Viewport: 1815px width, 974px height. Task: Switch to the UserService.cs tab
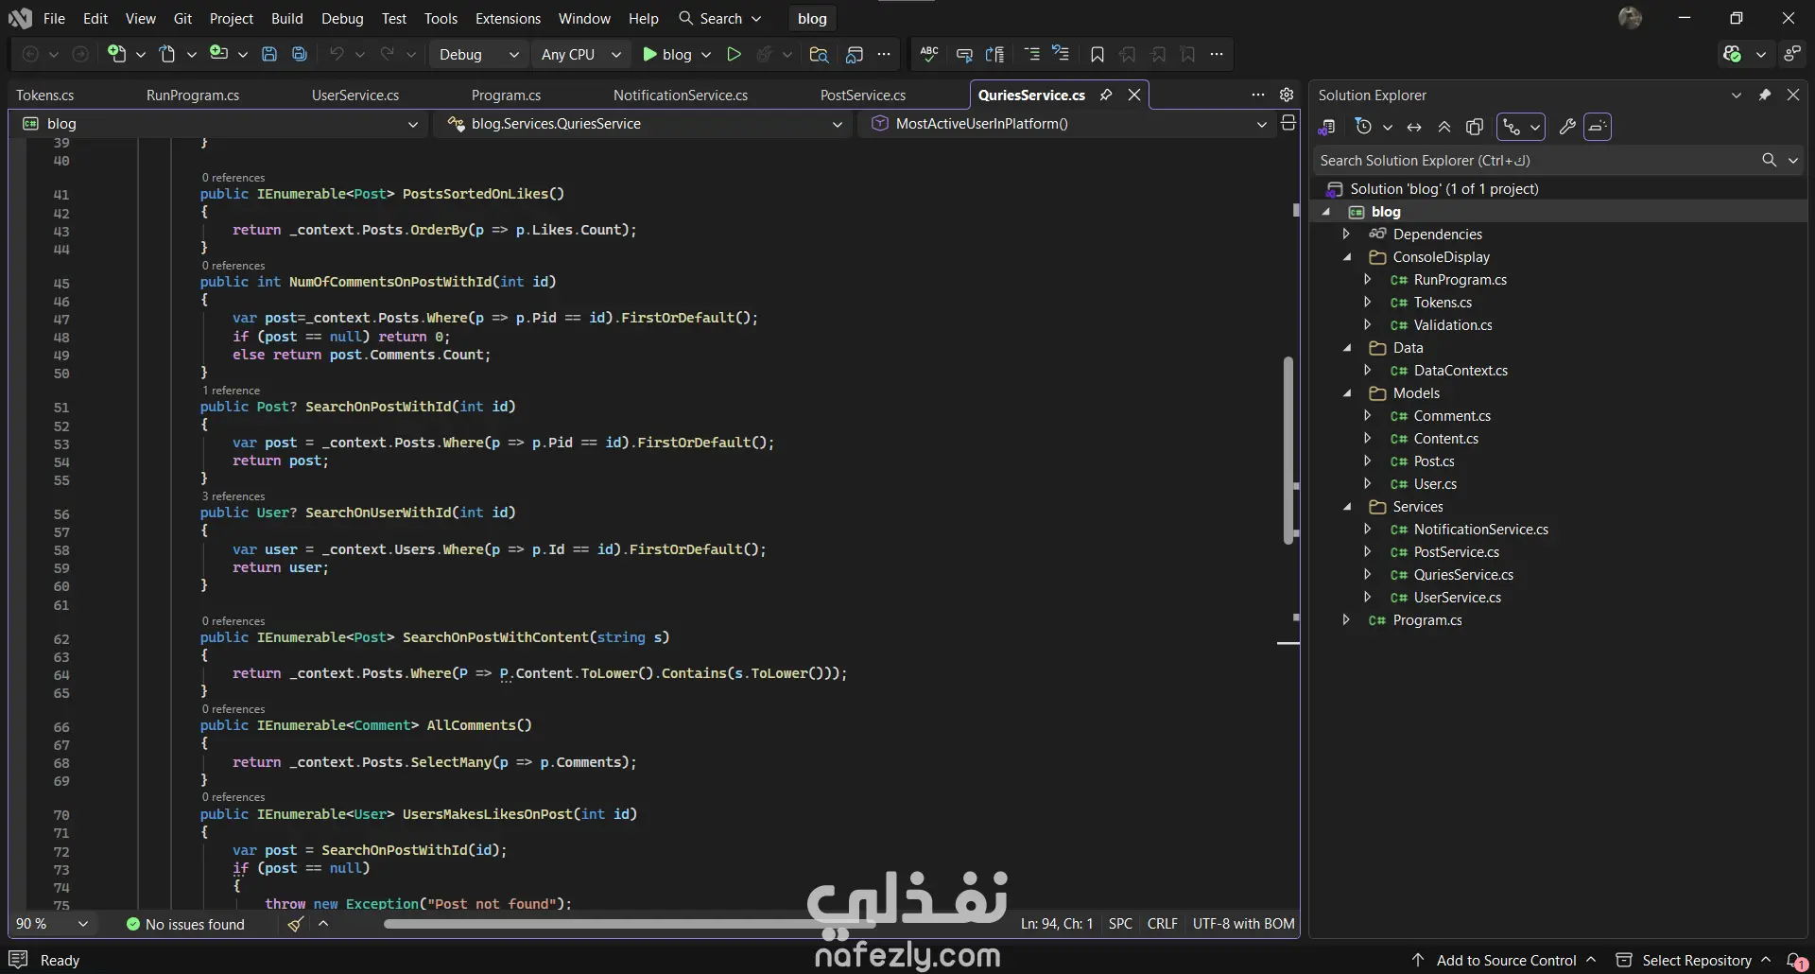point(355,95)
